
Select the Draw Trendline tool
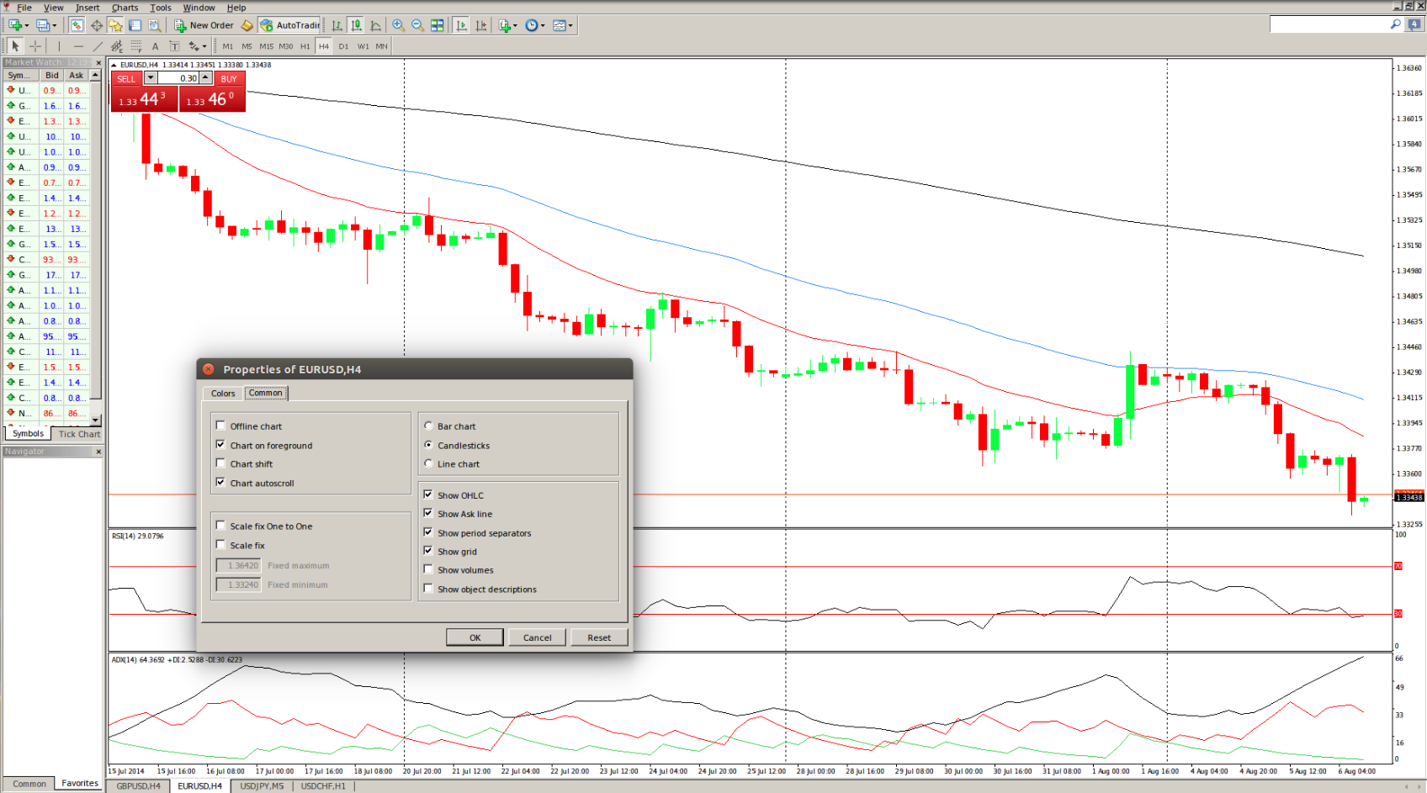click(98, 46)
